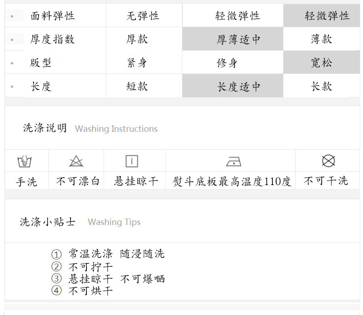Select the 厚度指数 row label
The height and width of the screenshot is (315, 363).
[x=52, y=39]
